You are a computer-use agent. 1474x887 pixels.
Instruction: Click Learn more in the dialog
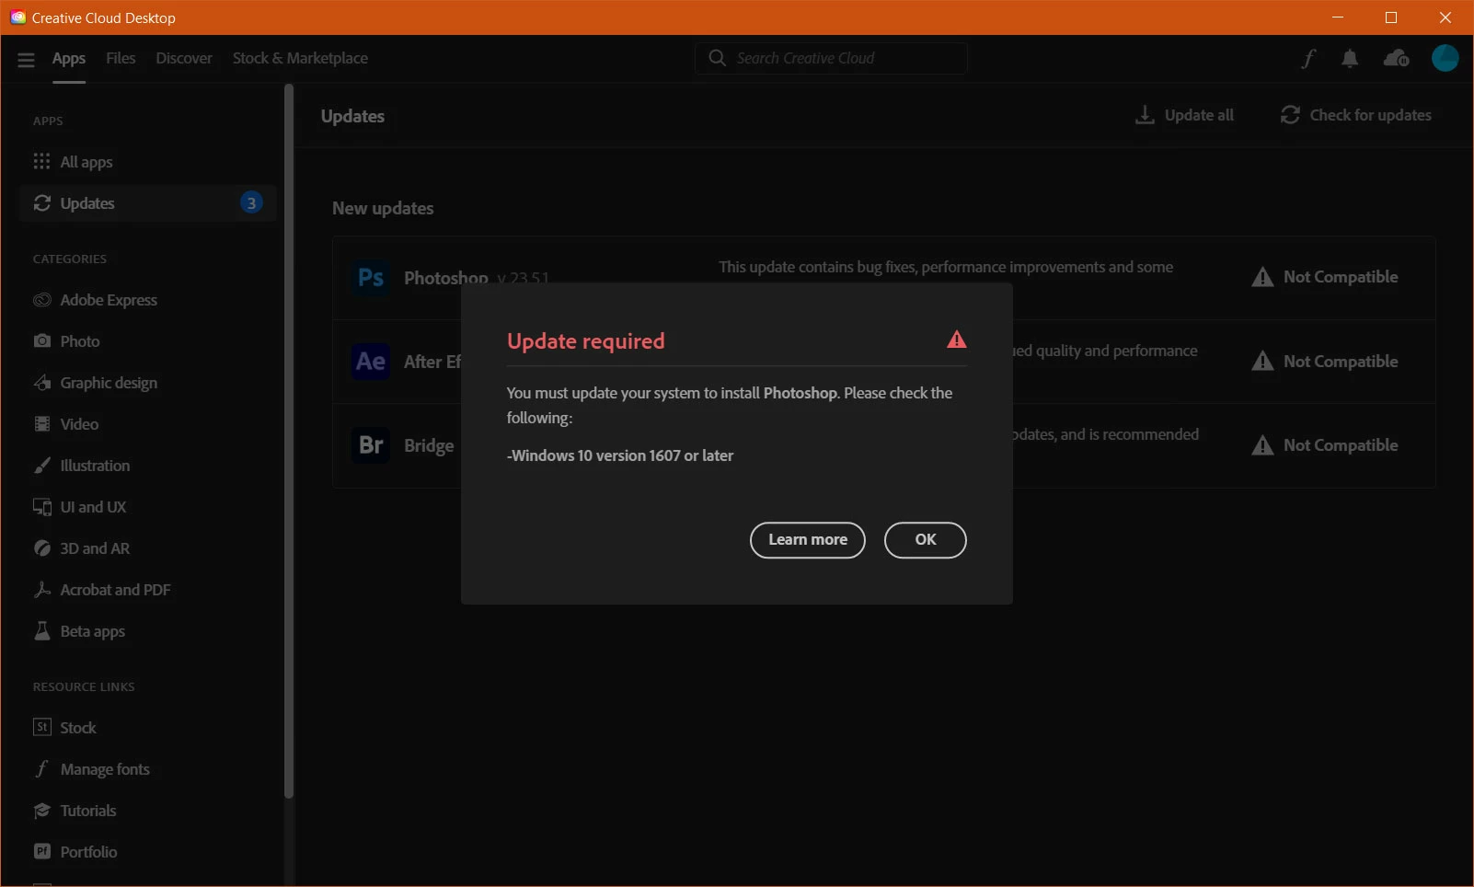point(808,540)
